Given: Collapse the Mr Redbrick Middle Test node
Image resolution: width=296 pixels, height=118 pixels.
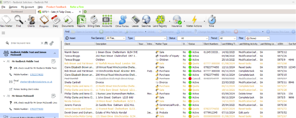Looking at the screenshot, I should point(4,61).
